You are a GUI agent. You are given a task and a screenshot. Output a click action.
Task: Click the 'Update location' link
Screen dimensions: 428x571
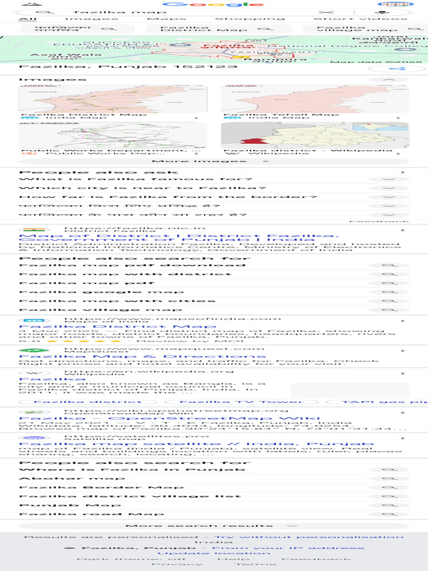click(213, 554)
